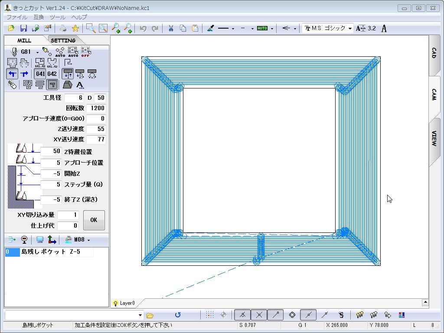The height and width of the screenshot is (333, 444).
Task: Click the 工具径 tool diameter field
Action: coord(74,98)
